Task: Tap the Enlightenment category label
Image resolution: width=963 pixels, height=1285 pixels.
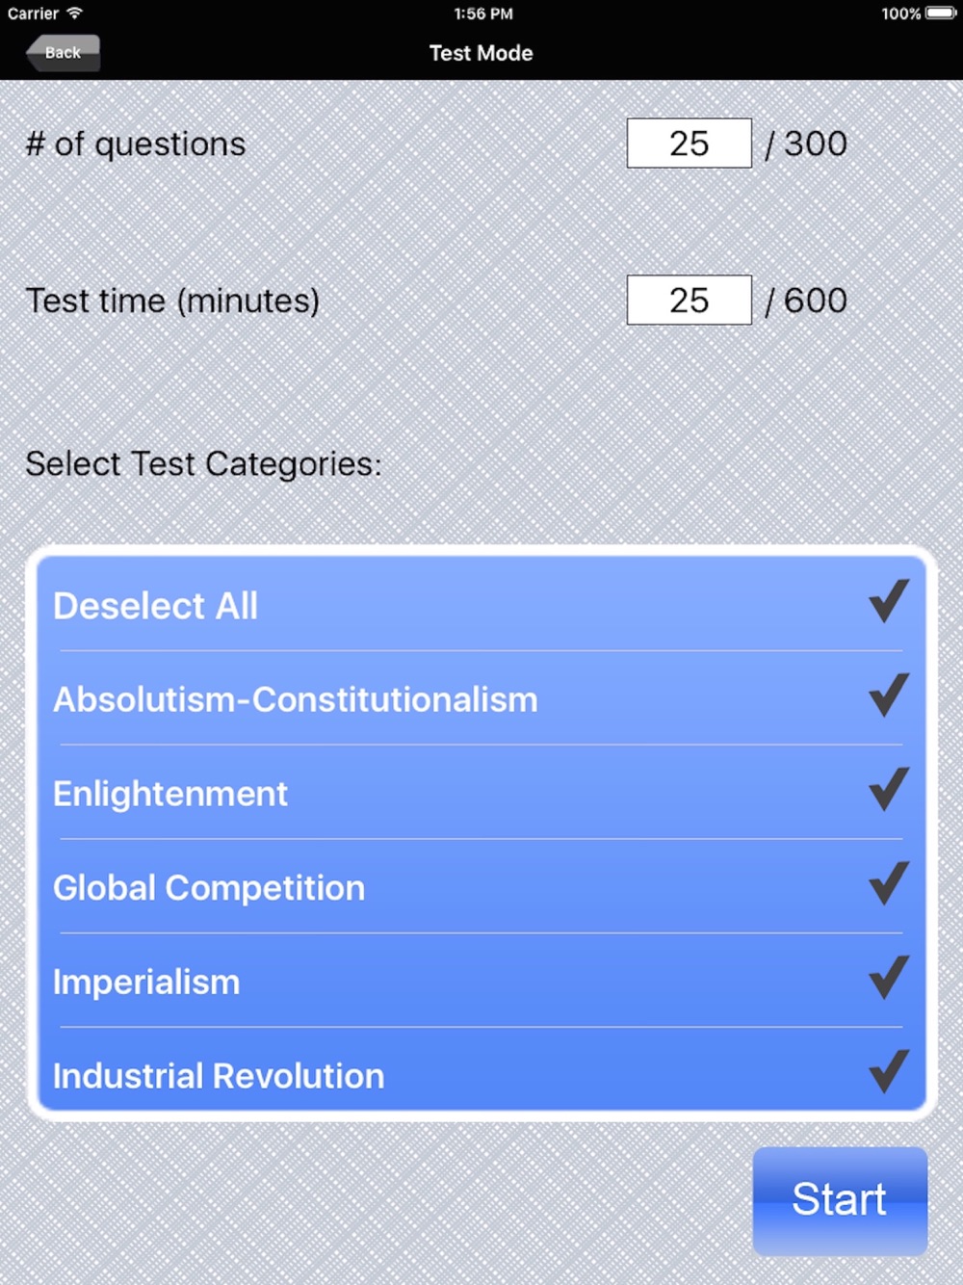Action: click(169, 794)
